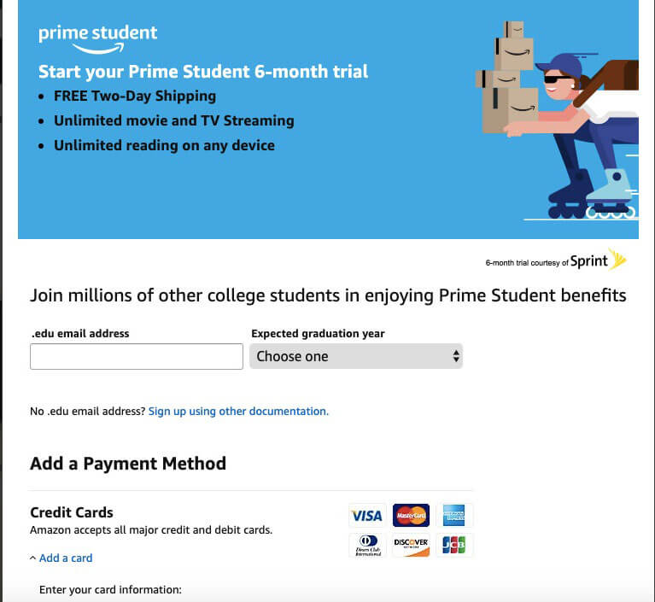Click the dropdown arrows beside Choose one
Image resolution: width=655 pixels, height=602 pixels.
click(x=456, y=356)
